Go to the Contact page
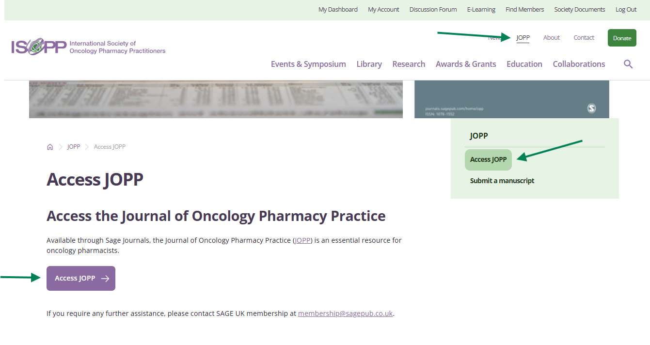The height and width of the screenshot is (345, 650). click(x=584, y=38)
